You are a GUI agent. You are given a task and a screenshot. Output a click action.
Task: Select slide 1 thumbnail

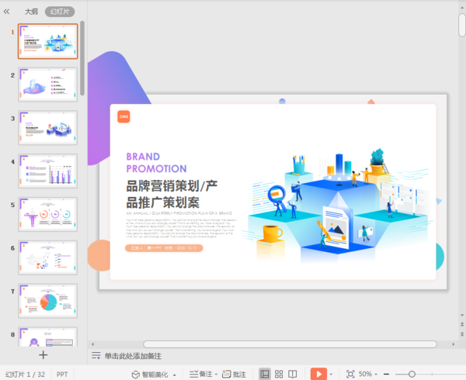click(x=48, y=41)
